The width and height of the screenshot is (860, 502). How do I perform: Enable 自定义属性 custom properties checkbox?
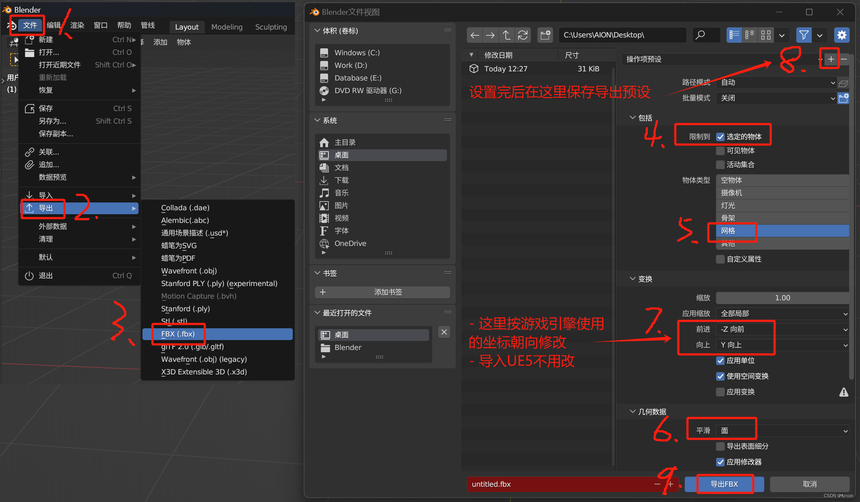pyautogui.click(x=720, y=259)
